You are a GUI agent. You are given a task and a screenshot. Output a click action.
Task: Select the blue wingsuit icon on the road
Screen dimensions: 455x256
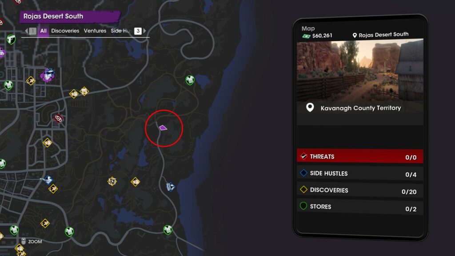(x=47, y=180)
